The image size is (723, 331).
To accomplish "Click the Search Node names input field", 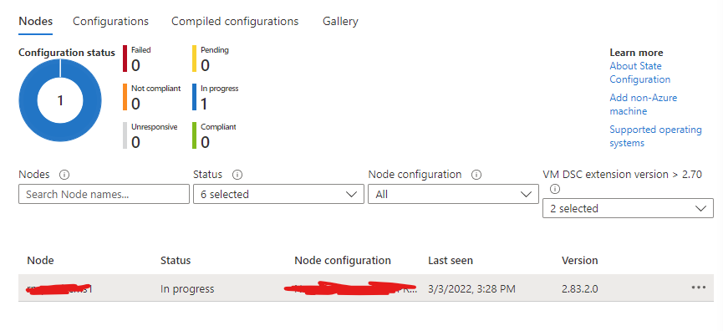I will pos(104,194).
